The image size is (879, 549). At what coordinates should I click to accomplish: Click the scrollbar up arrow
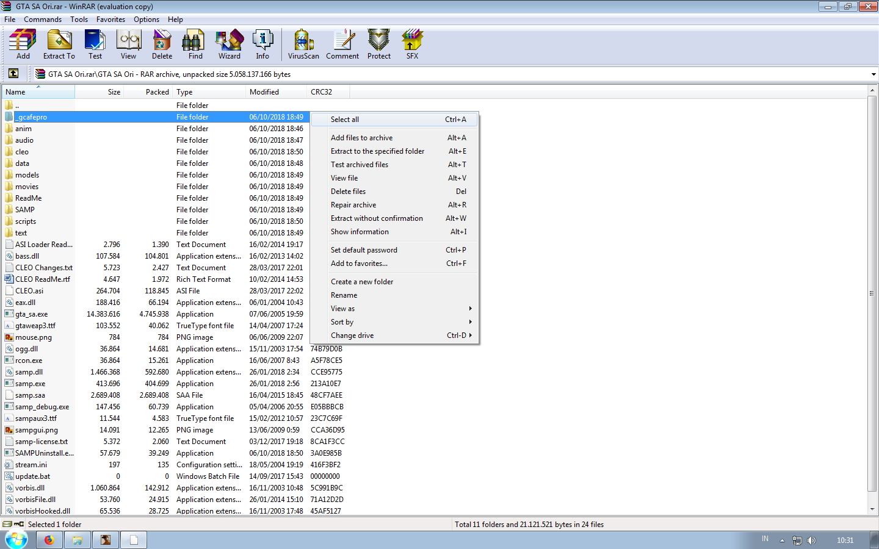872,91
